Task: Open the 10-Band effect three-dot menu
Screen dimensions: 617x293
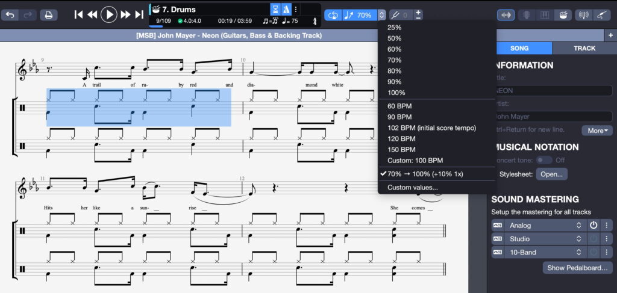Action: click(606, 252)
